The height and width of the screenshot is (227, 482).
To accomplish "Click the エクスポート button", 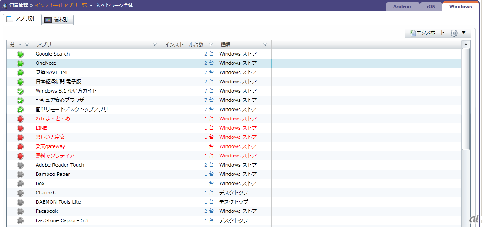I will click(x=427, y=33).
